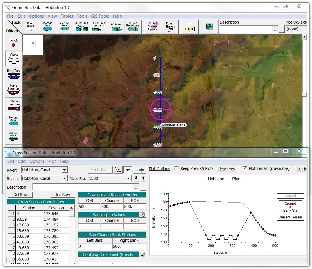Open help for Manning's n Values
Image resolution: width=312 pixels, height=269 pixels.
142,214
